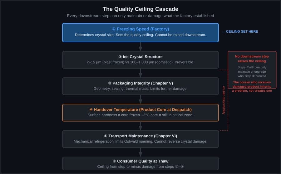Select the Consumer Quality at Thaw box
The height and width of the screenshot is (174, 281).
click(x=140, y=163)
